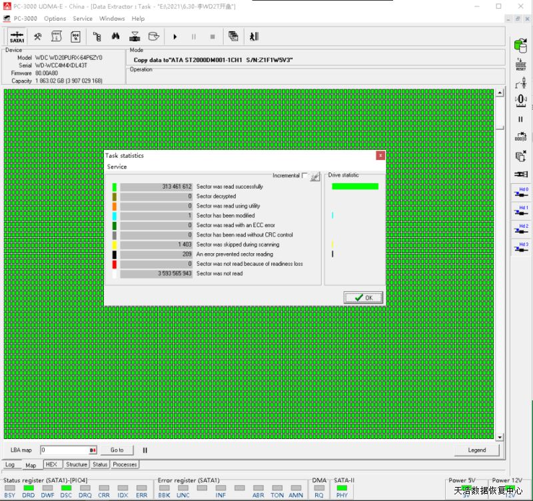Switch to the Structure tab
Image resolution: width=533 pixels, height=501 pixels.
[76, 464]
